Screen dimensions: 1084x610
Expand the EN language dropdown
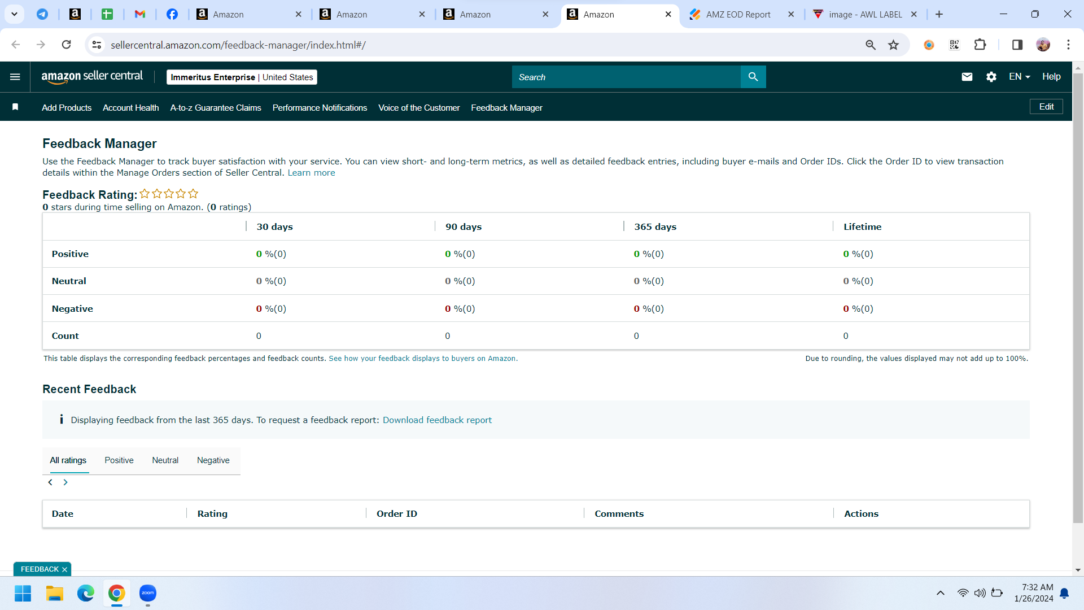point(1020,77)
